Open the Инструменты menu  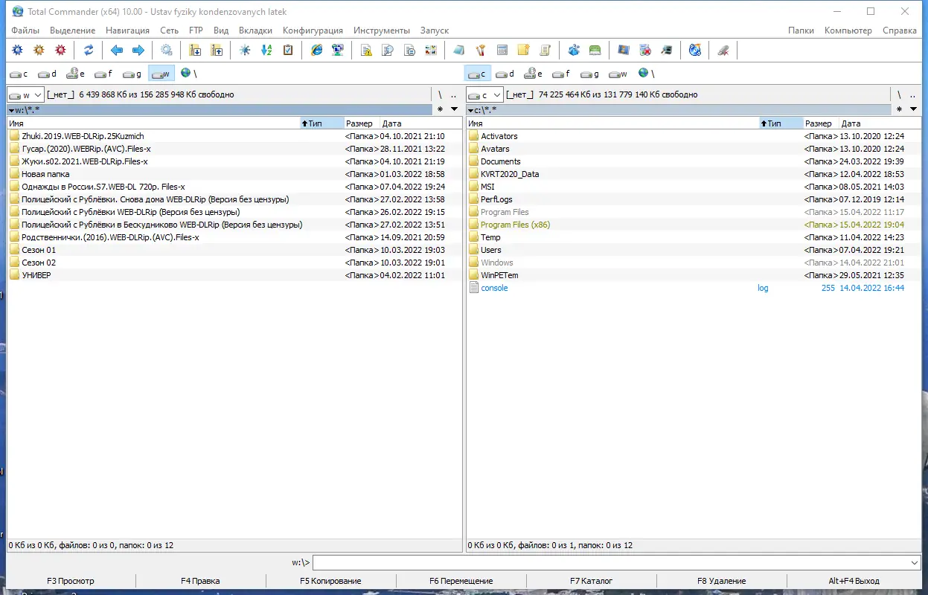coord(382,30)
